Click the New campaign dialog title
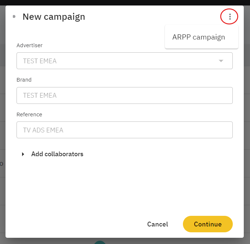The height and width of the screenshot is (244, 250). [x=54, y=16]
